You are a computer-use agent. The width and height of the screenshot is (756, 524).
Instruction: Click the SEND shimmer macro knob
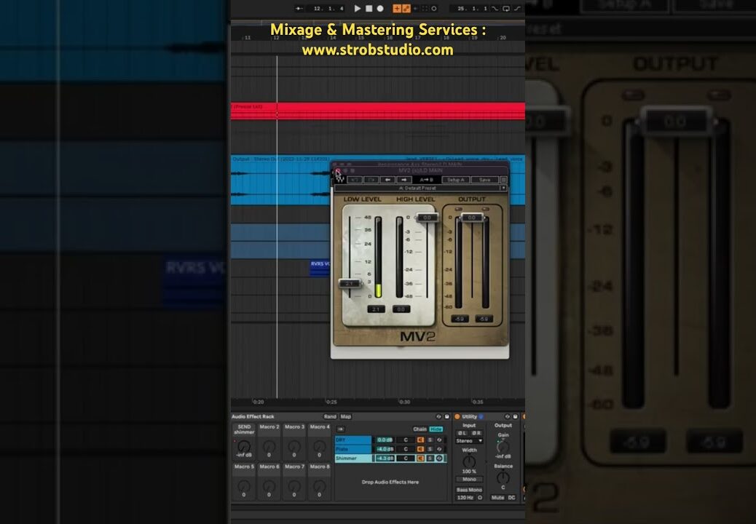[x=244, y=446]
